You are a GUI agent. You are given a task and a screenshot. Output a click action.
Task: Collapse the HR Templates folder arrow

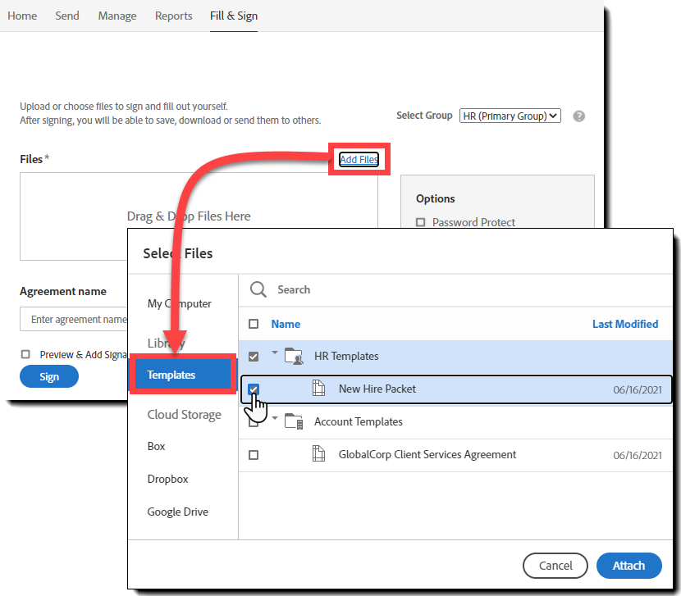(275, 352)
